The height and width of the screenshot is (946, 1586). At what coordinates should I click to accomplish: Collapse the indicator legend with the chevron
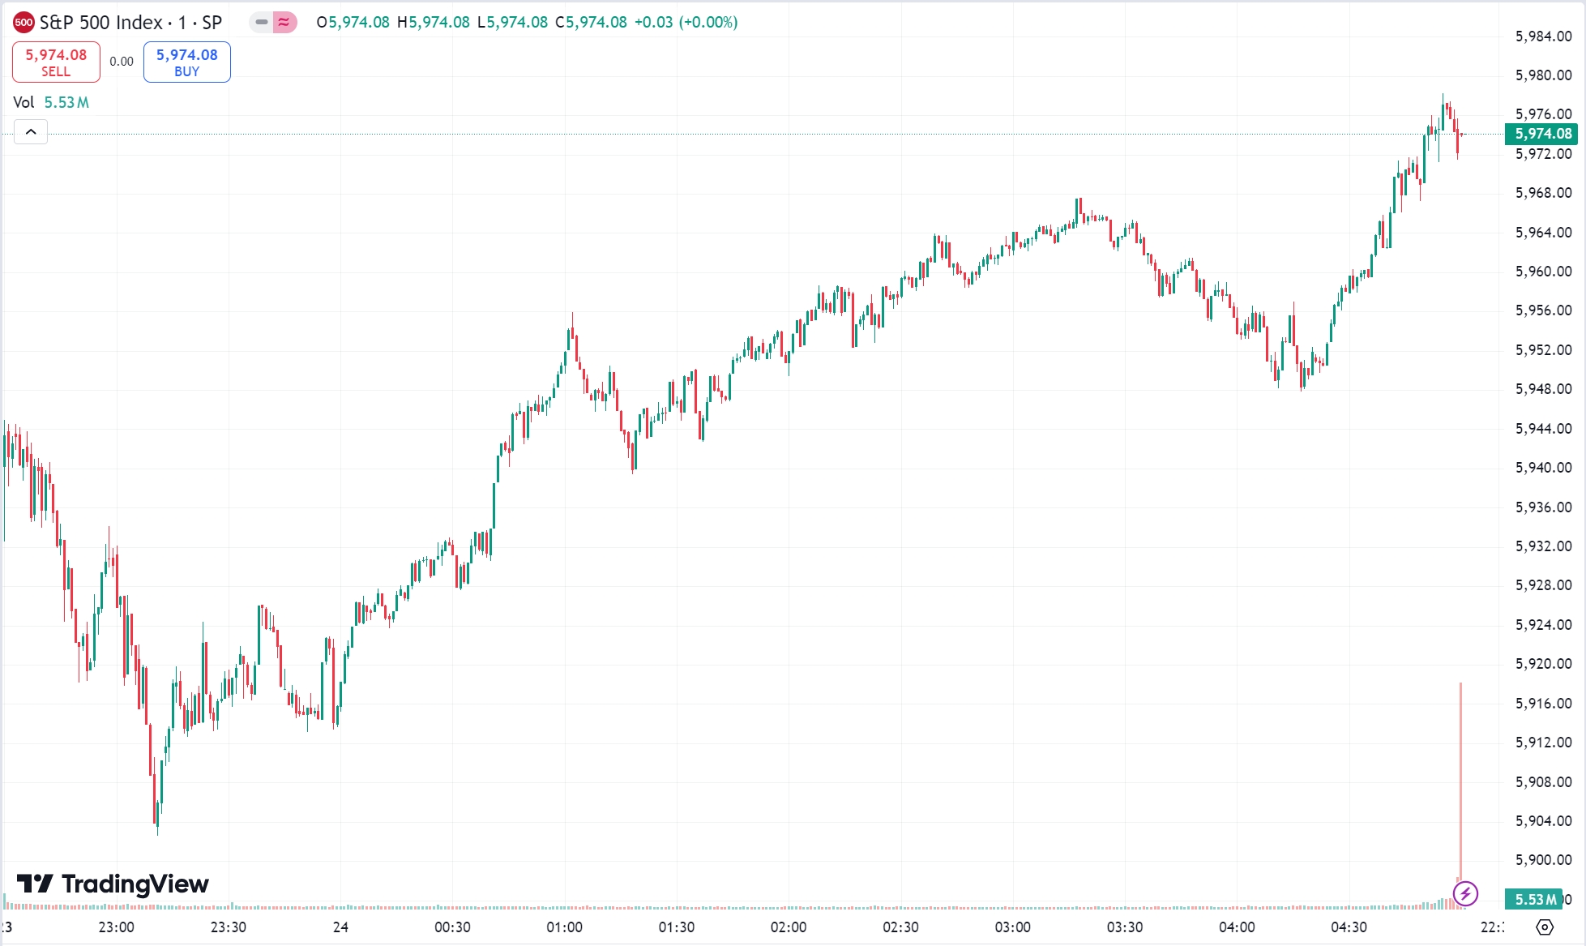click(31, 131)
